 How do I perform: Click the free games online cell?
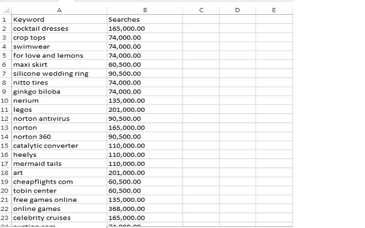[x=59, y=199]
